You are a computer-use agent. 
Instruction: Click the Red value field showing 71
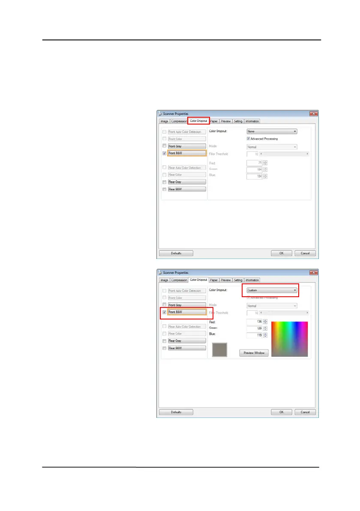point(254,163)
